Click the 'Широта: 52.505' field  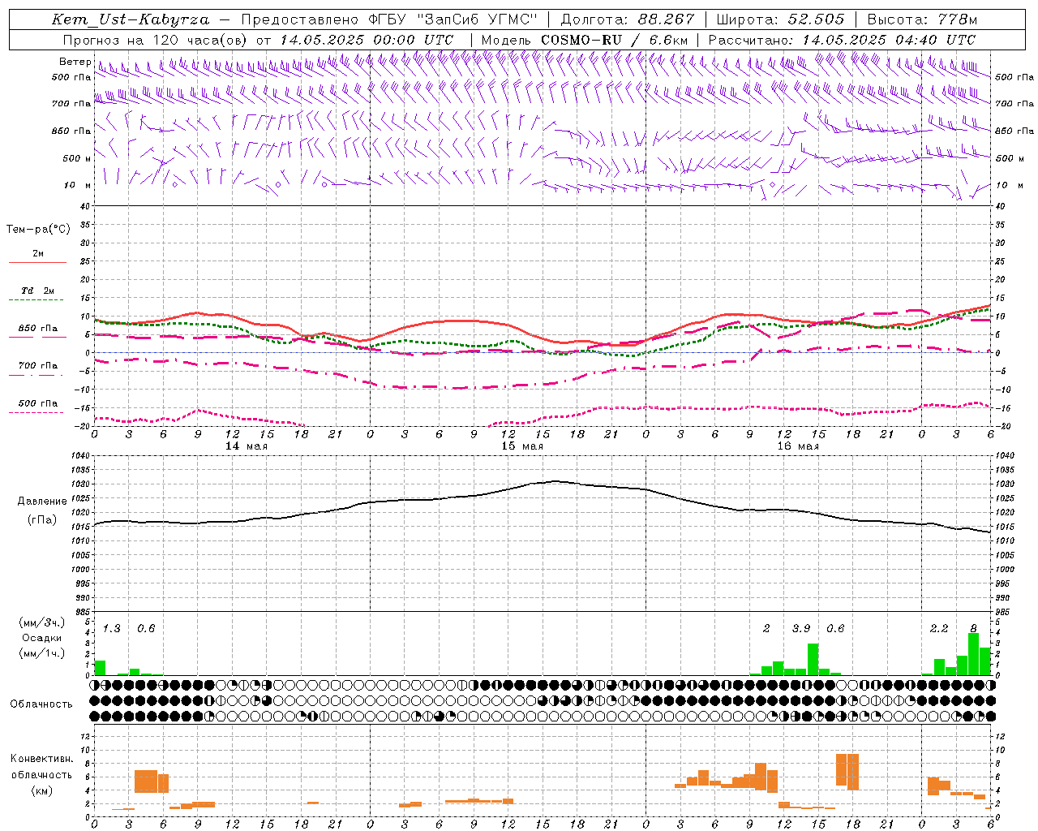[780, 19]
